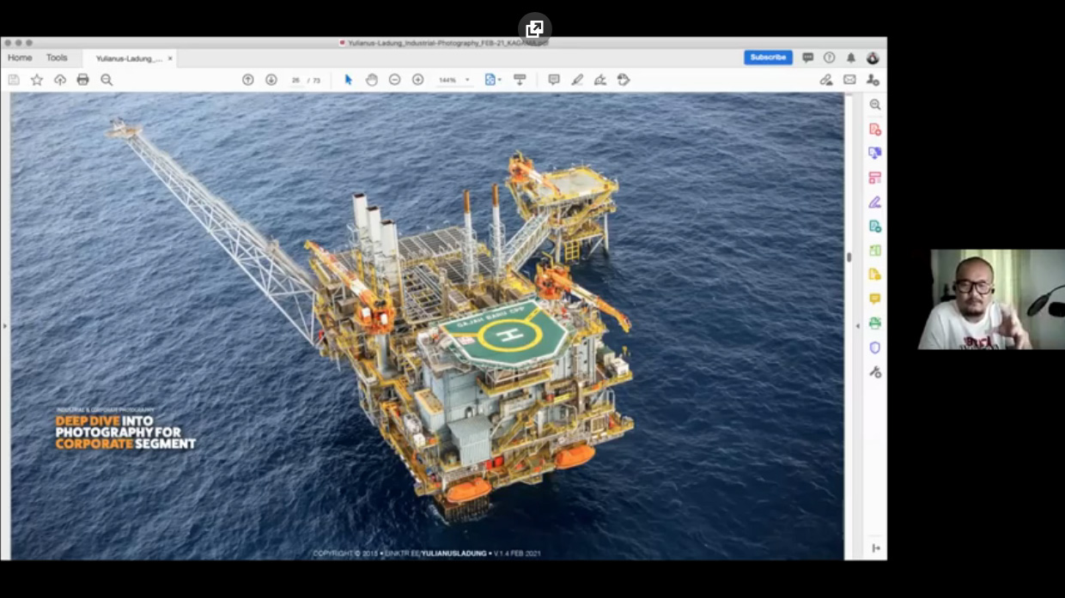Screen dimensions: 1065x598
Task: Switch to the Home tab
Action: point(20,58)
